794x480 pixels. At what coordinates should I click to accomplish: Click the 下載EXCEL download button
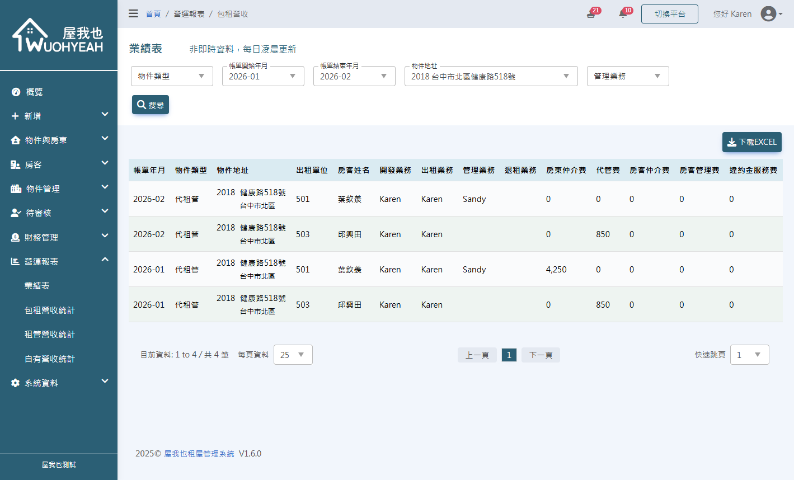pyautogui.click(x=751, y=142)
